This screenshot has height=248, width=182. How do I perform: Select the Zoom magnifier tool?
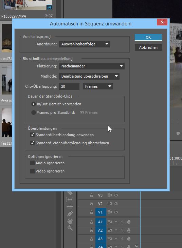point(70,228)
